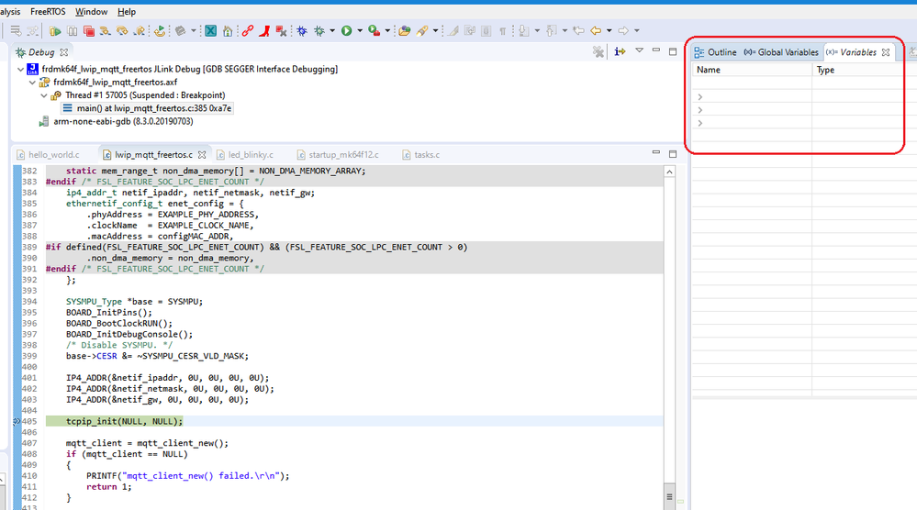The height and width of the screenshot is (510, 917).
Task: Toggle Show Whitespace Characters pilcrow icon
Action: pos(502,31)
